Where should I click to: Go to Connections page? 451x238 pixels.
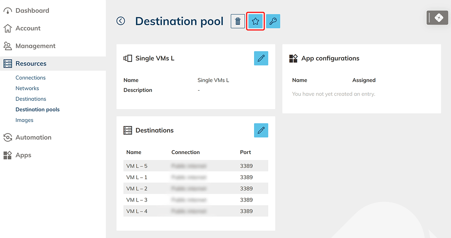tap(31, 78)
